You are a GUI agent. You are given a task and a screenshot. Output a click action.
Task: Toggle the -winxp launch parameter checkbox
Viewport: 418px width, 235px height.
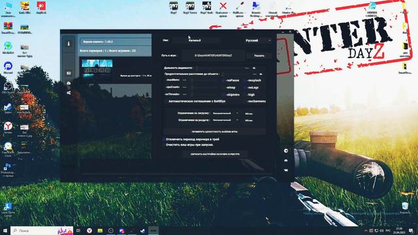(223, 87)
